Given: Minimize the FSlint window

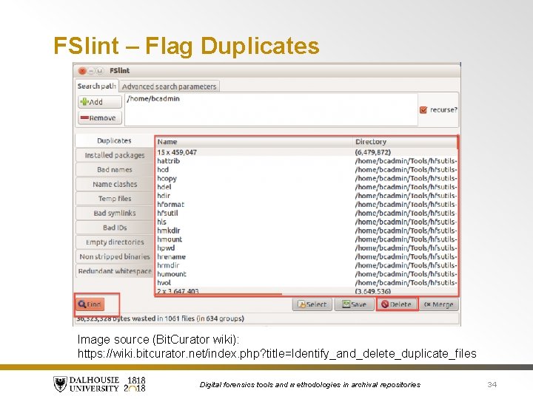Looking at the screenshot, I should tap(91, 71).
